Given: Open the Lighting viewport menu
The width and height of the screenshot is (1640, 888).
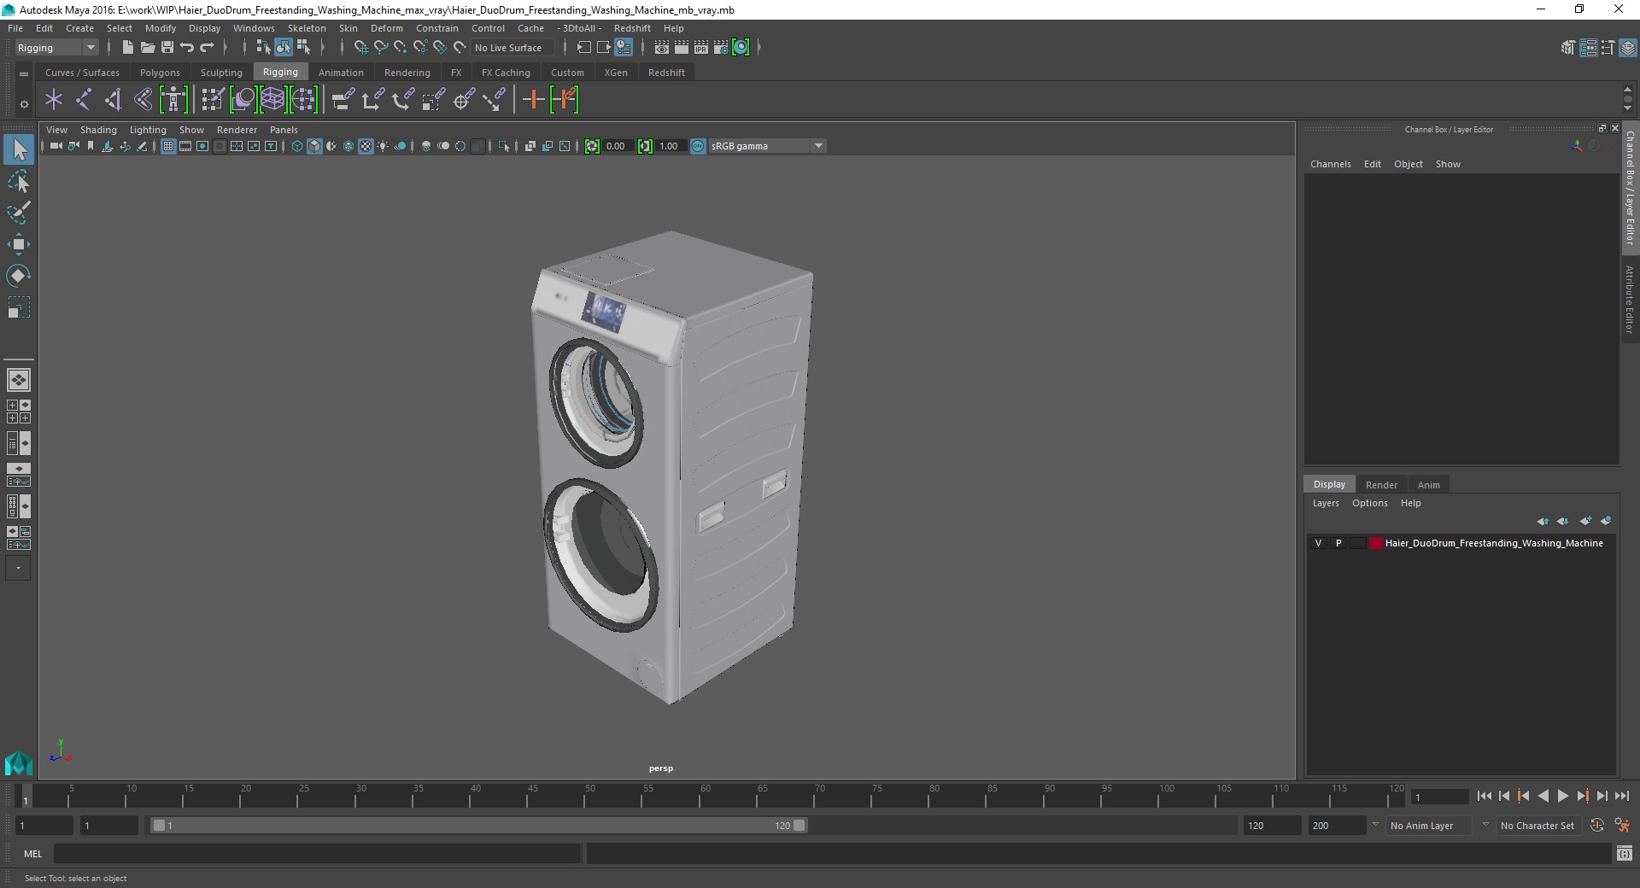Looking at the screenshot, I should [x=148, y=130].
